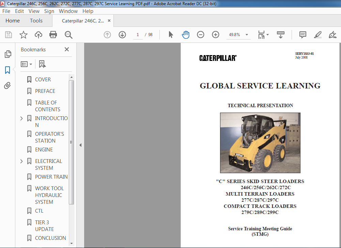
Task: Open the File menu
Action: [6, 11]
